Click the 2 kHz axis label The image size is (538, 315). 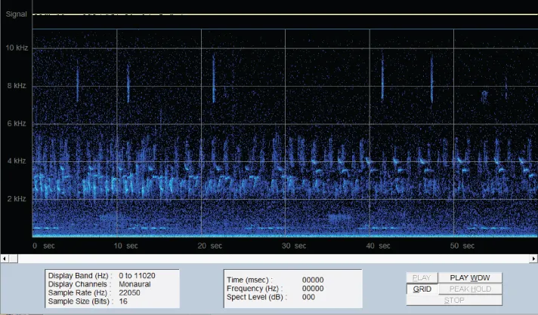pos(17,199)
